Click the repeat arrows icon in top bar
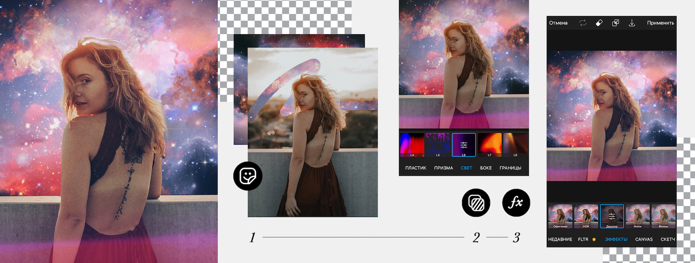The height and width of the screenshot is (263, 695). pos(582,23)
